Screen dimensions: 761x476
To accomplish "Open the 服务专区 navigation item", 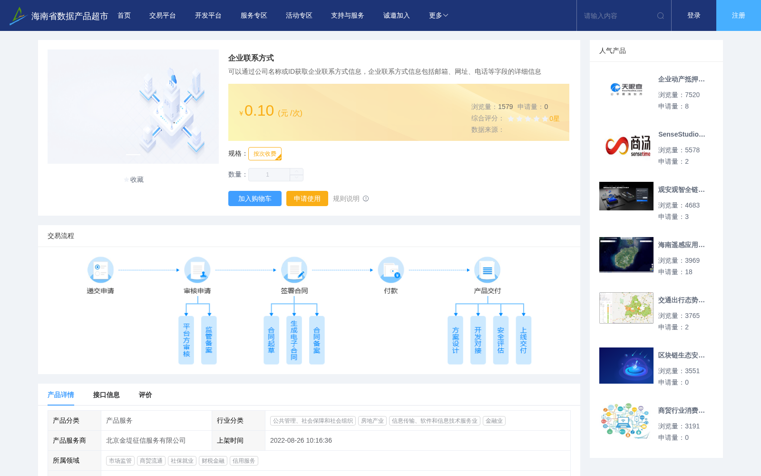I will point(254,16).
